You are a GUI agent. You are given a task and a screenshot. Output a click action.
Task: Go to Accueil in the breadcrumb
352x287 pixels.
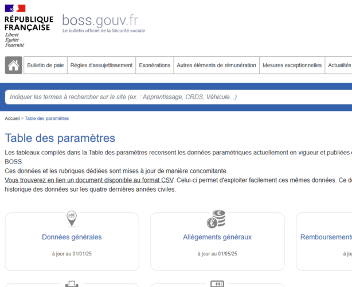[12, 118]
